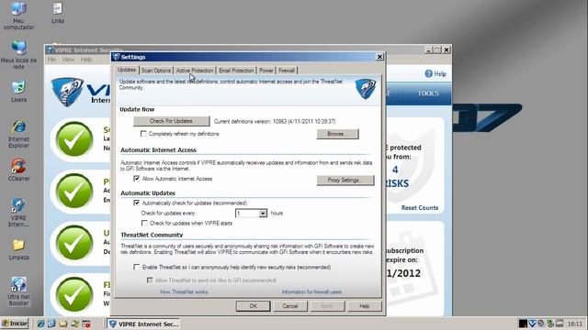Open the Iniciar start button
This screenshot has width=588, height=330.
coord(15,324)
